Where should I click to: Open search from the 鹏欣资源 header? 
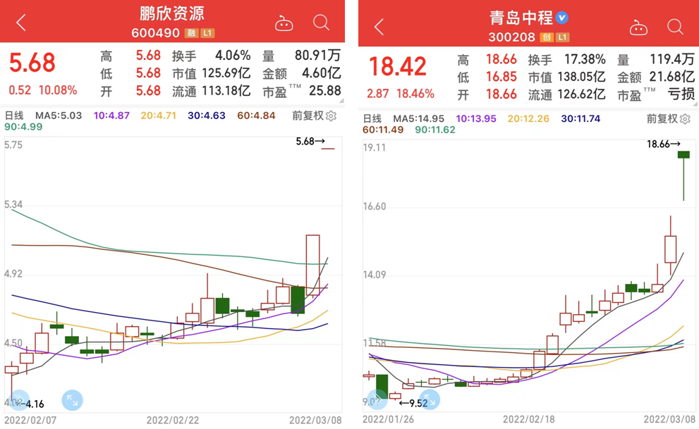tap(321, 23)
